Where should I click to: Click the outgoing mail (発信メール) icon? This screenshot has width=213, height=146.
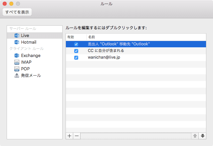[x=17, y=76]
